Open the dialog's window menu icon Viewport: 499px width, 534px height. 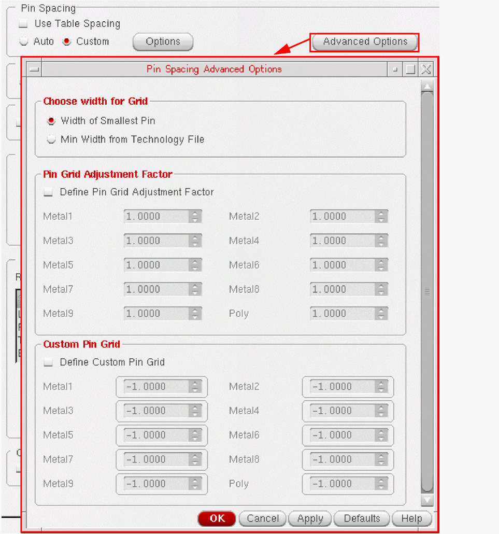click(34, 69)
